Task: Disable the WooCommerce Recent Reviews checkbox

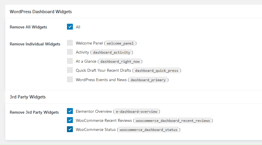Action: click(x=70, y=120)
